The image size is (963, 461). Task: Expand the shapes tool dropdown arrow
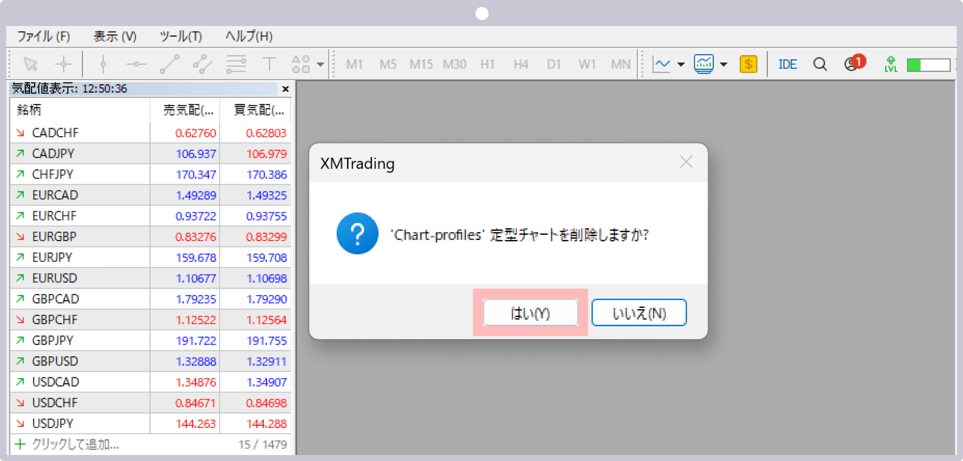coord(320,64)
